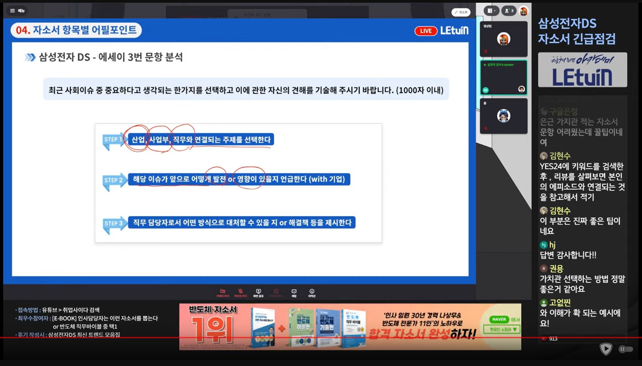Click the YouTube viewer count icon by 913
Viewport: 642px width, 366px height.
click(x=543, y=339)
